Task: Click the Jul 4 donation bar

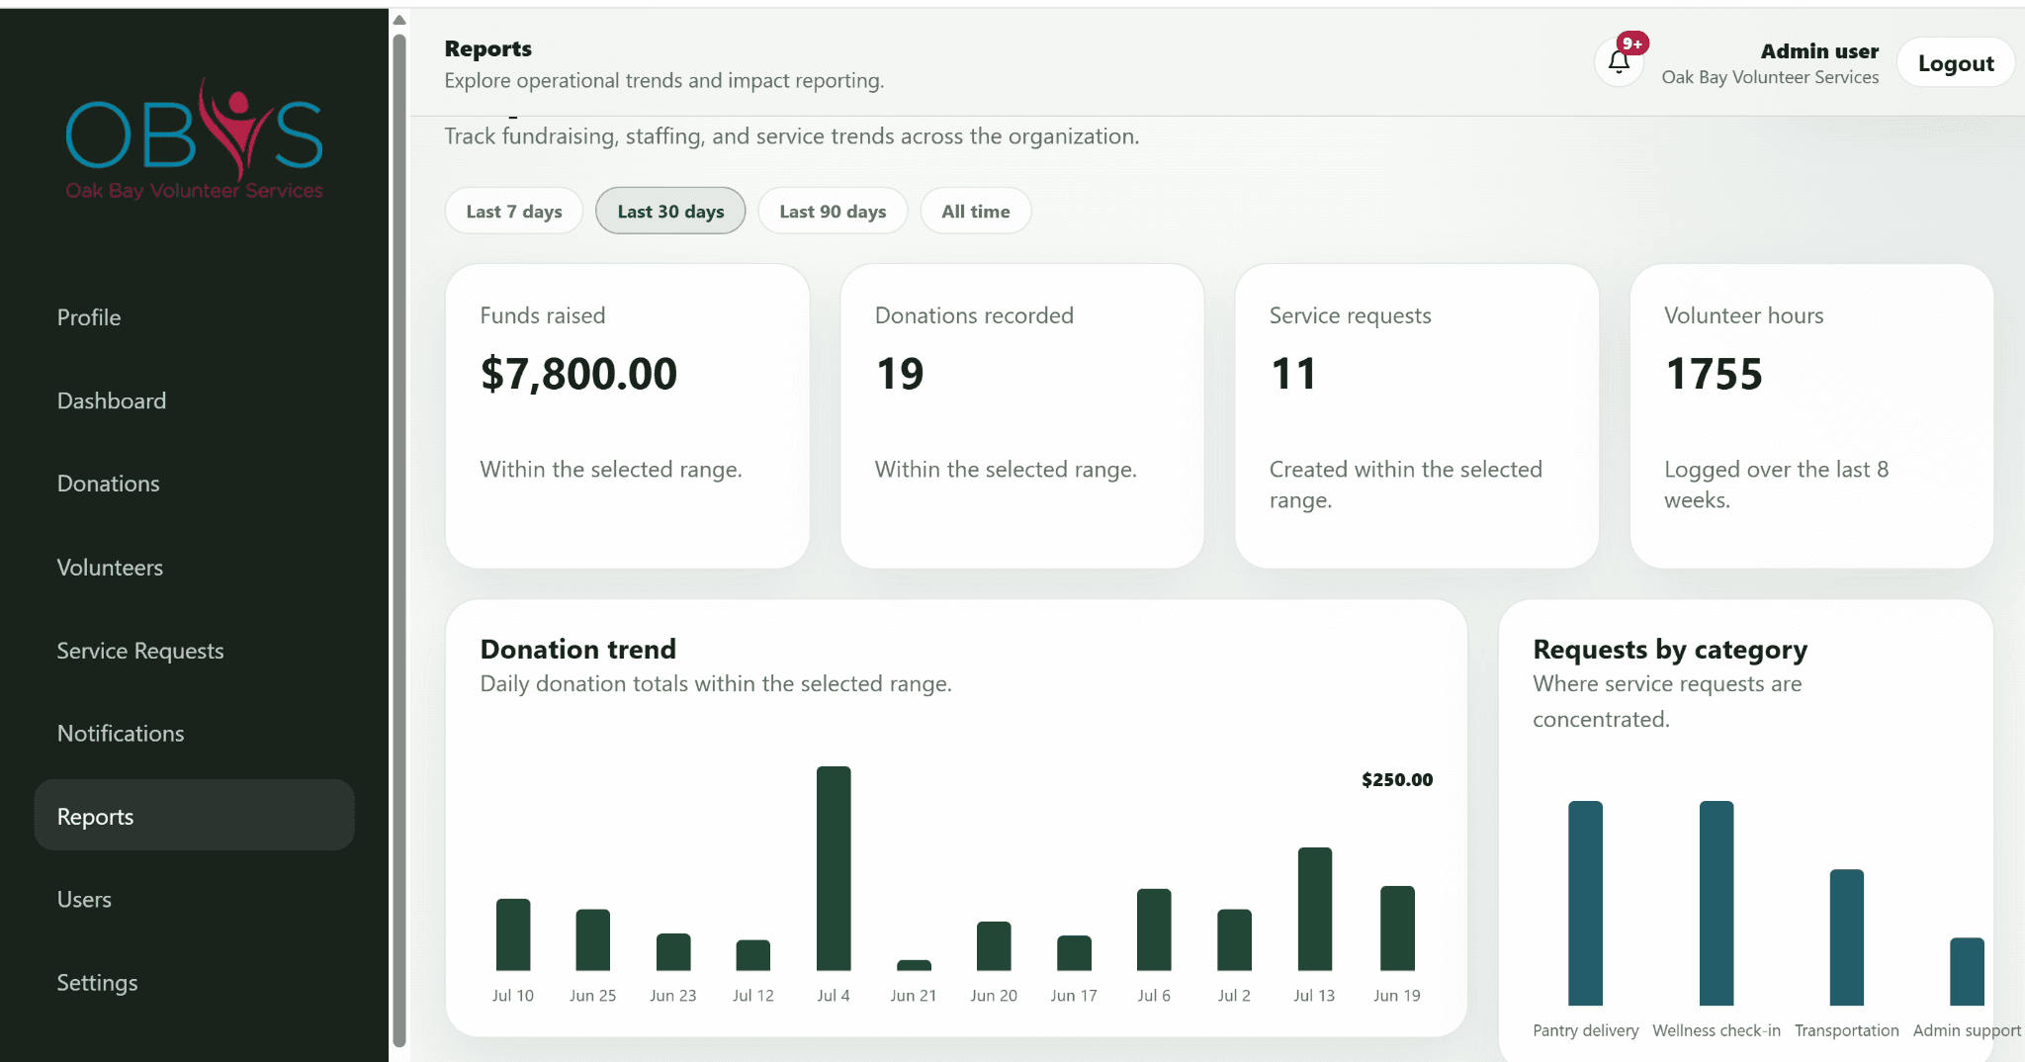Action: [834, 868]
